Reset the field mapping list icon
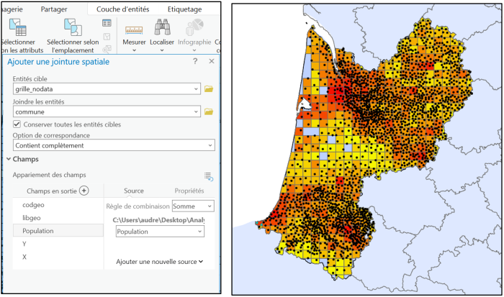504x297 pixels. click(x=209, y=175)
